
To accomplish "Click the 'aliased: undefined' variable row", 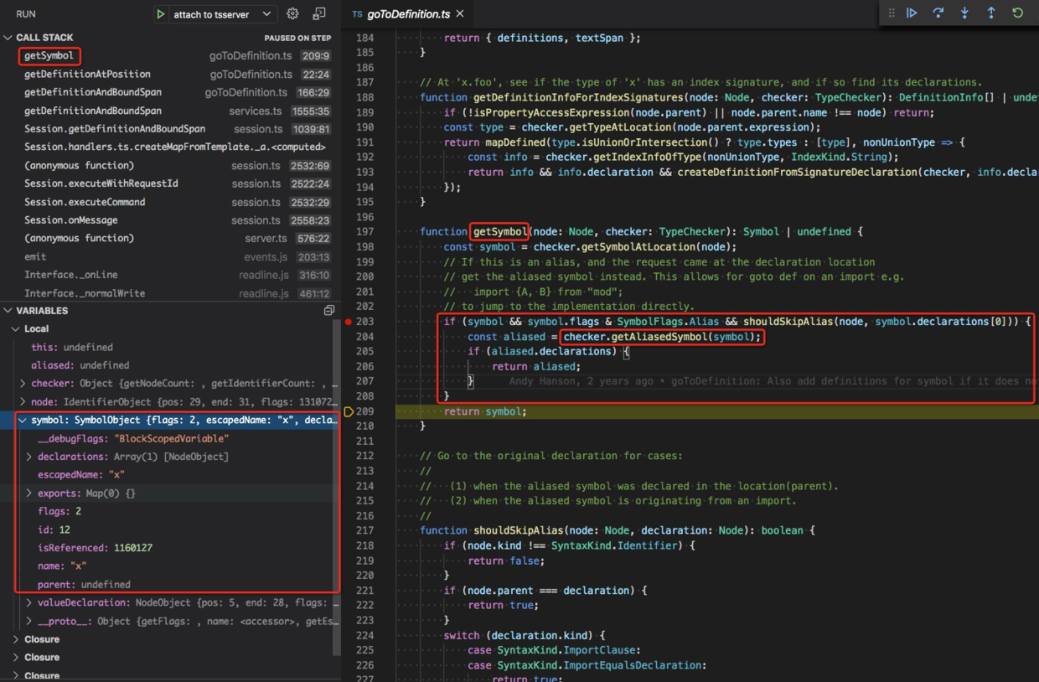I will point(172,365).
